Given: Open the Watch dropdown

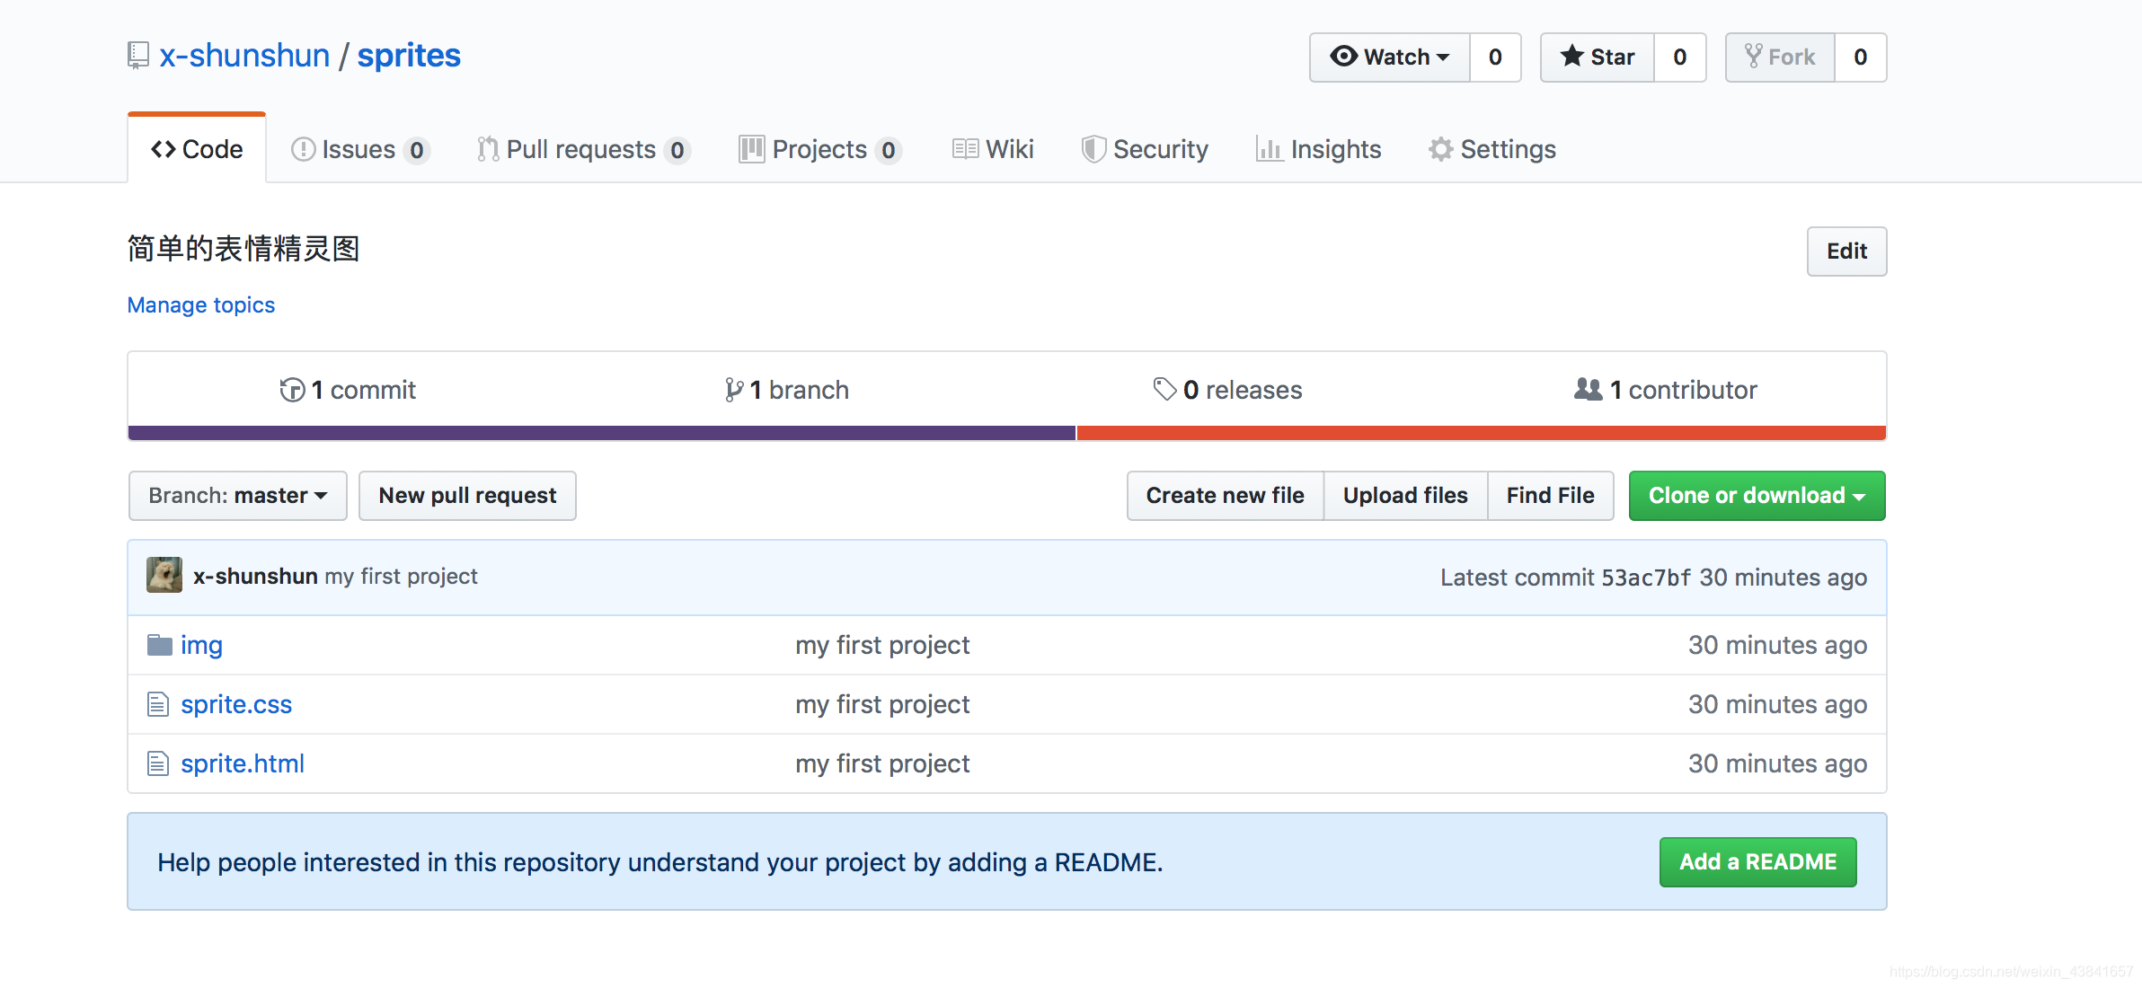Looking at the screenshot, I should pos(1389,57).
